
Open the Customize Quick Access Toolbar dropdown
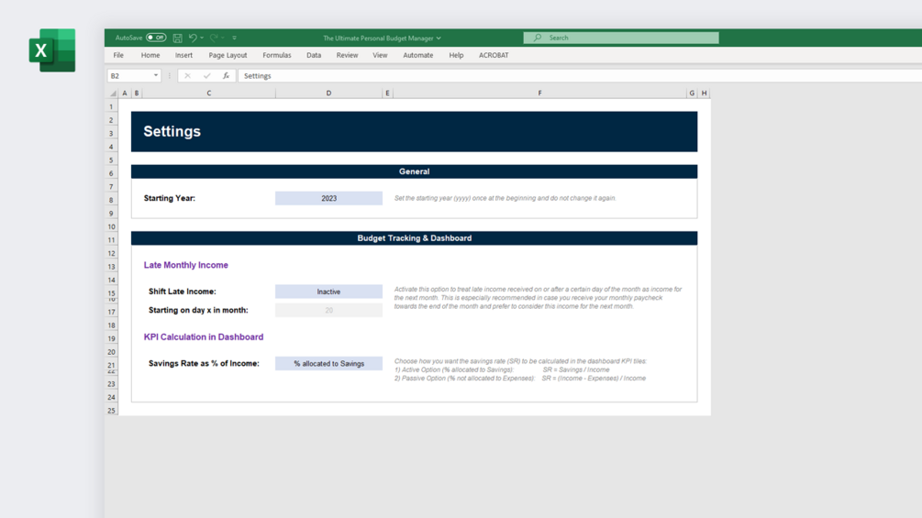[x=234, y=38]
